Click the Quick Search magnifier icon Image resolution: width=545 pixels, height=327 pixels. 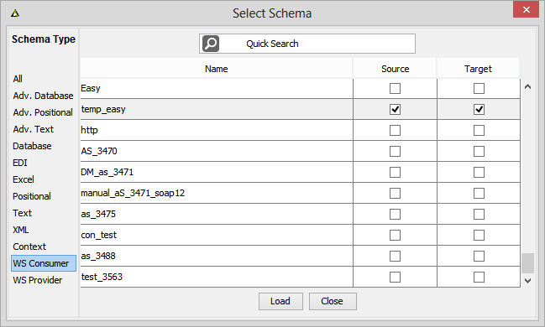click(x=211, y=44)
